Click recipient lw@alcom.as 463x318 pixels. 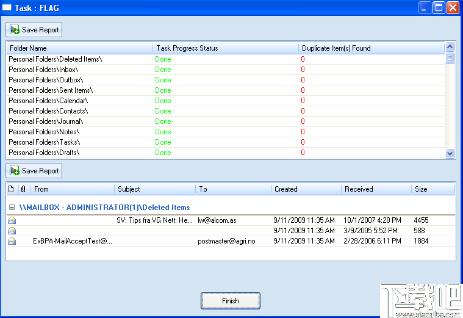[217, 220]
